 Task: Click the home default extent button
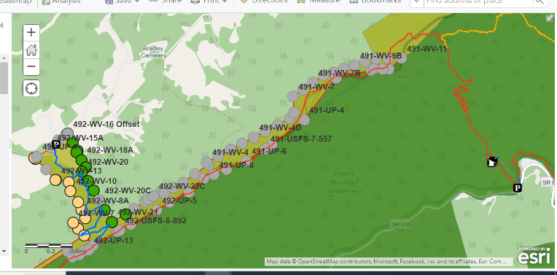click(x=31, y=50)
